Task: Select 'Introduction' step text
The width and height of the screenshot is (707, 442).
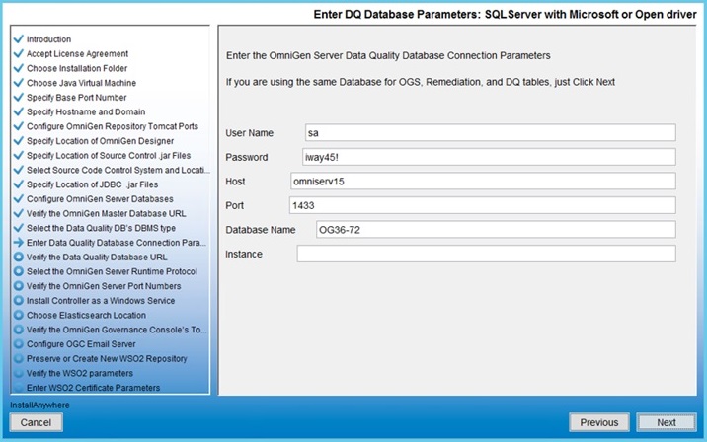Action: click(48, 39)
